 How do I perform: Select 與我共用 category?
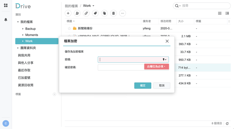(x=24, y=55)
